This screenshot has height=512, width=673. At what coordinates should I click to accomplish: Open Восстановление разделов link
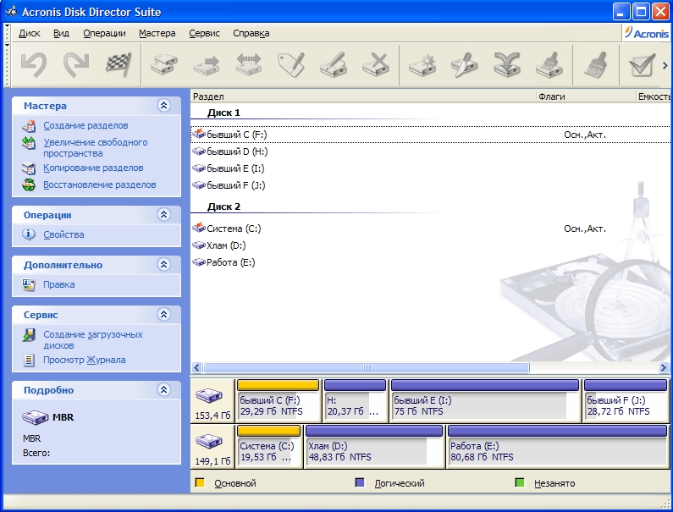pyautogui.click(x=100, y=184)
